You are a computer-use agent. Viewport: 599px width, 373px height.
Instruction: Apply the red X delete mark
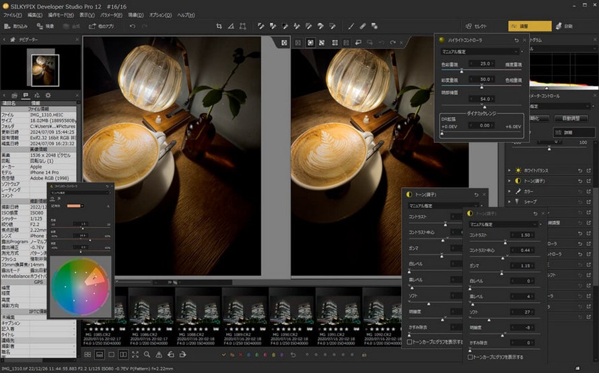[240, 355]
